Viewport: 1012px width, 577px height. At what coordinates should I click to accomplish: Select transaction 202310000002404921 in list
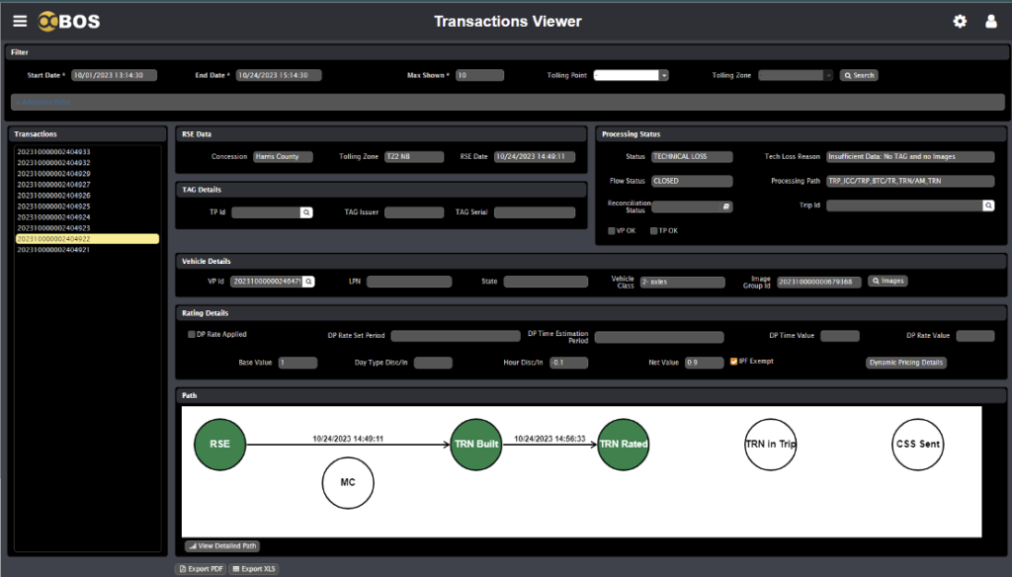tap(53, 250)
